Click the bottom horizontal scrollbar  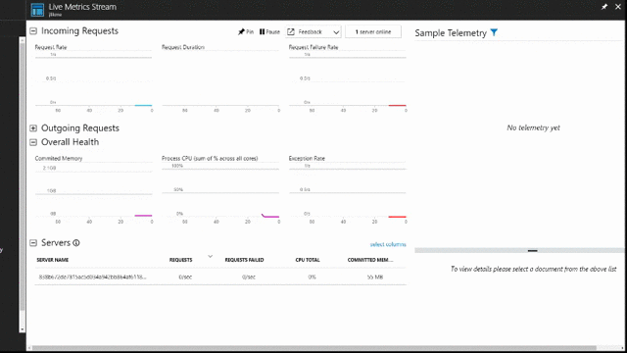coord(314,348)
